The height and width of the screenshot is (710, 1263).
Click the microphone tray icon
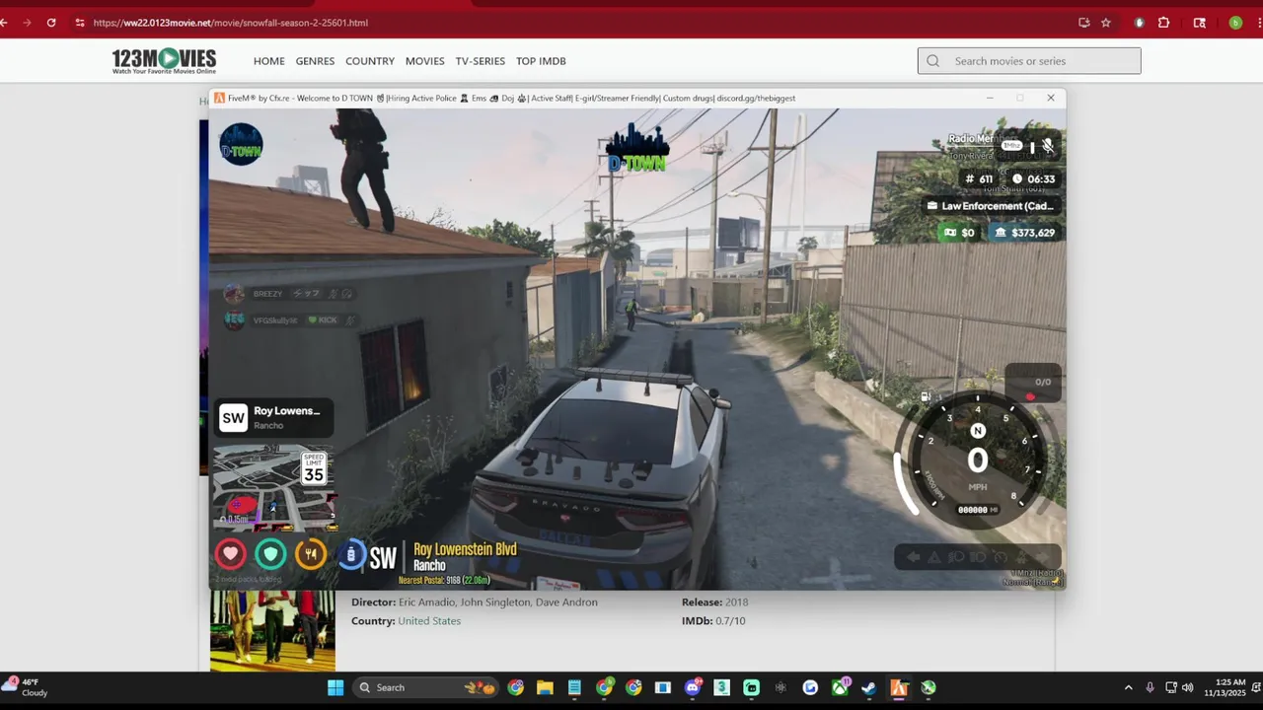[1150, 687]
